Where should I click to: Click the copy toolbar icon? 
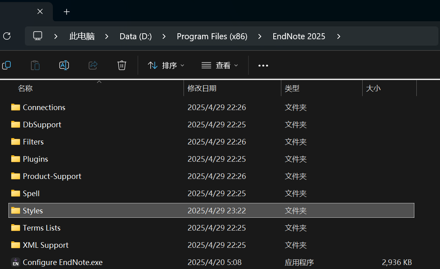coord(6,65)
